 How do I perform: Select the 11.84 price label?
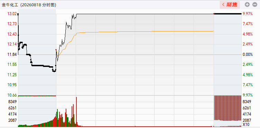pyautogui.click(x=12, y=55)
